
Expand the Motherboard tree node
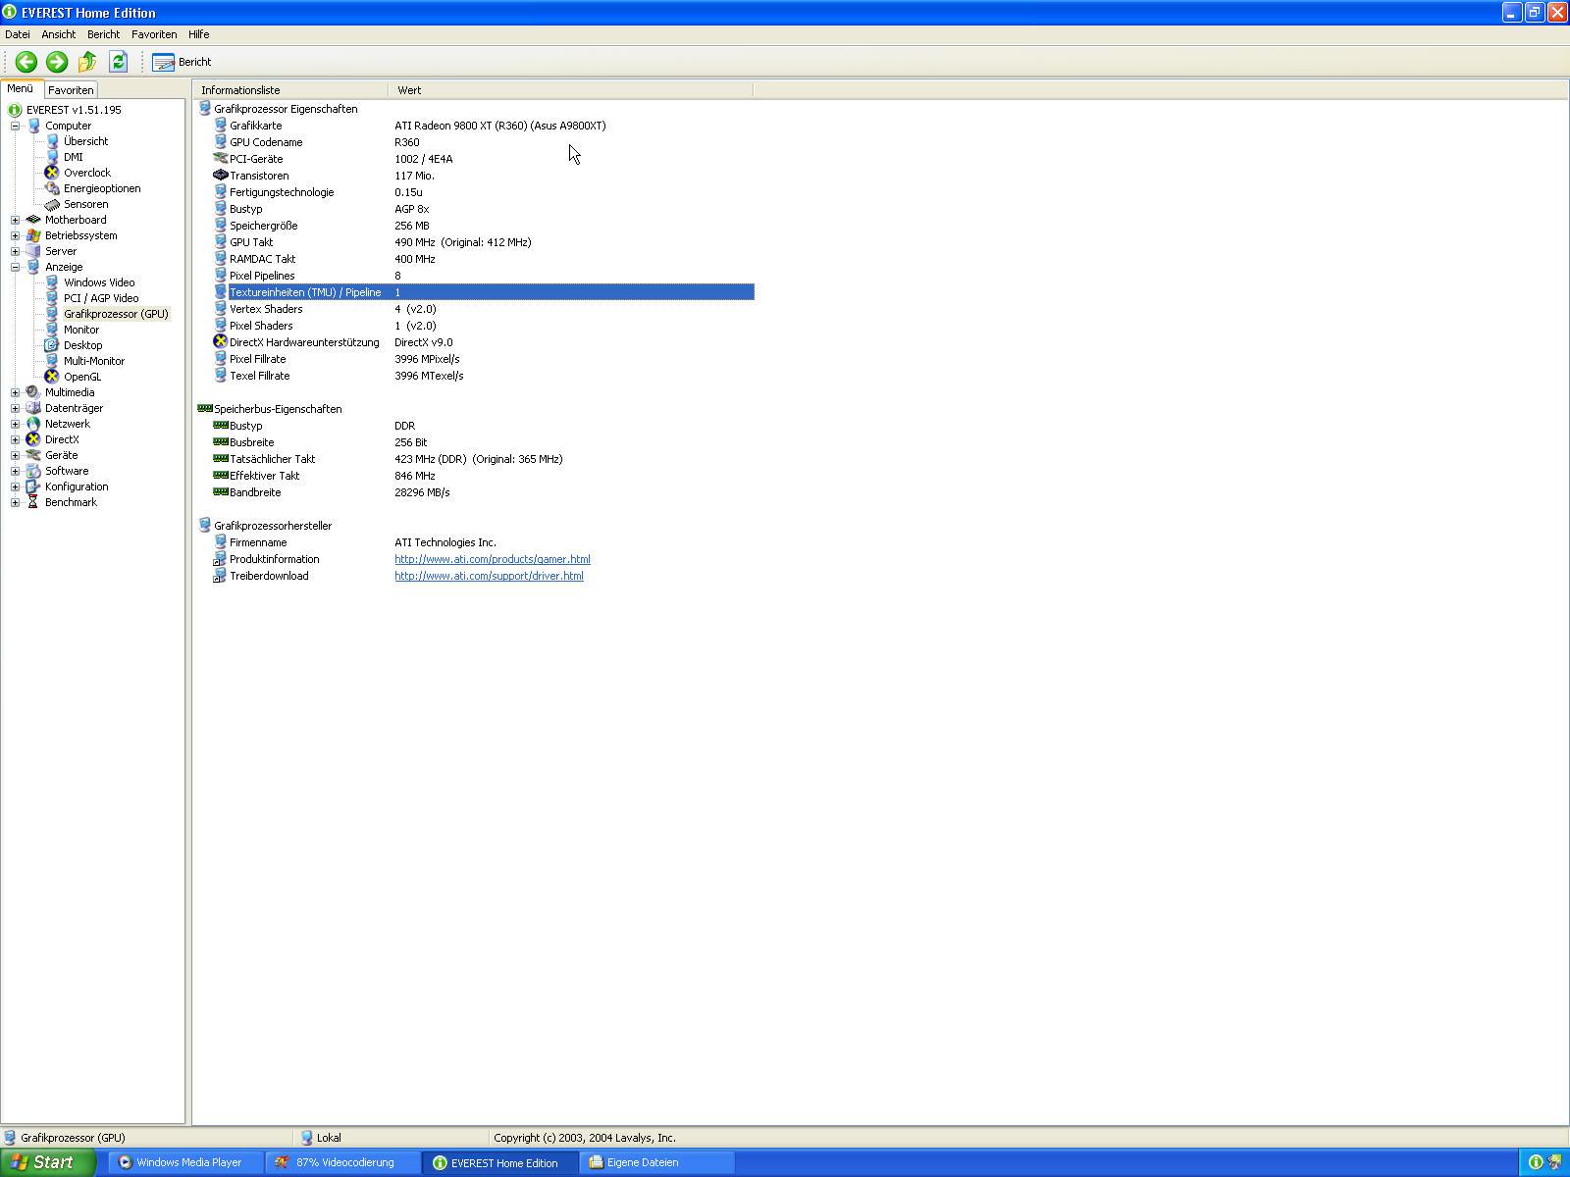pyautogui.click(x=15, y=220)
